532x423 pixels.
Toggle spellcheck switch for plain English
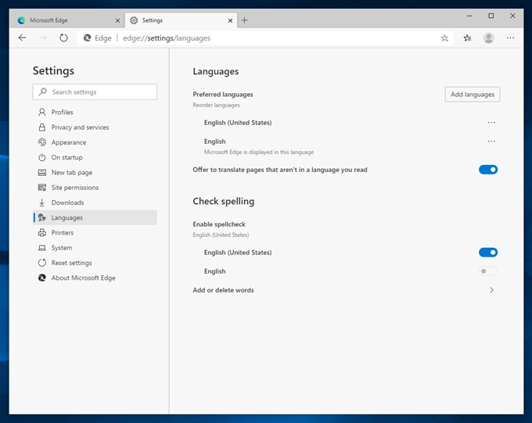(x=488, y=271)
